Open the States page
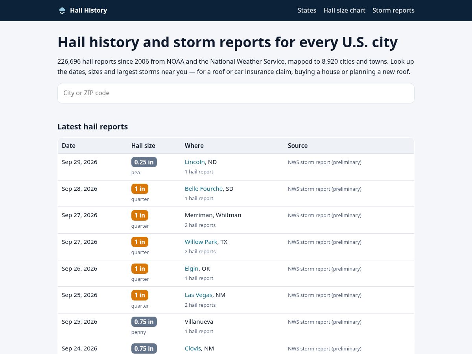 click(307, 11)
